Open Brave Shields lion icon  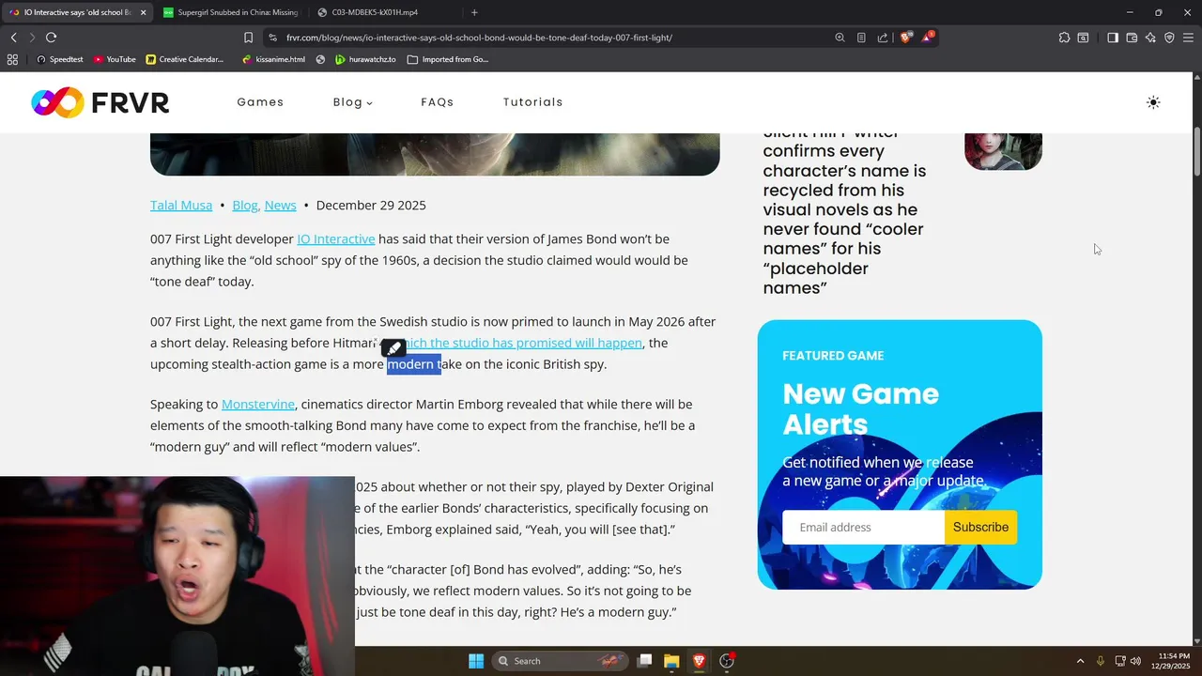[905, 38]
